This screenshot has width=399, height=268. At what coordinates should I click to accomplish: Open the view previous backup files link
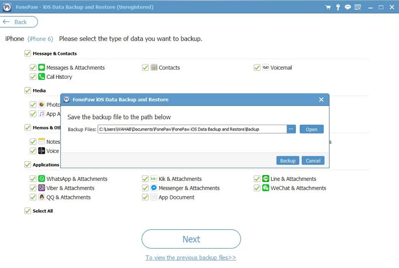click(191, 258)
